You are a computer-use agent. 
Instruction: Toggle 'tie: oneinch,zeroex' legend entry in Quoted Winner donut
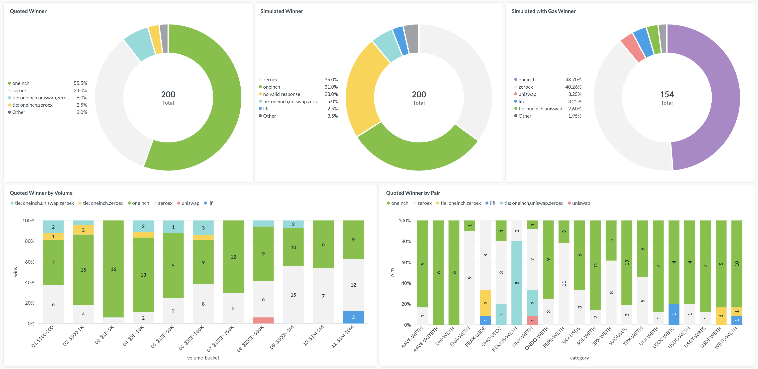[x=32, y=105]
